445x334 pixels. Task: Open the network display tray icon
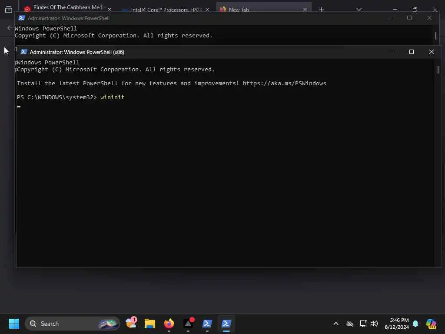tap(364, 324)
